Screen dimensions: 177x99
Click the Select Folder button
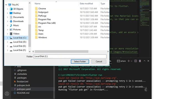(80, 62)
